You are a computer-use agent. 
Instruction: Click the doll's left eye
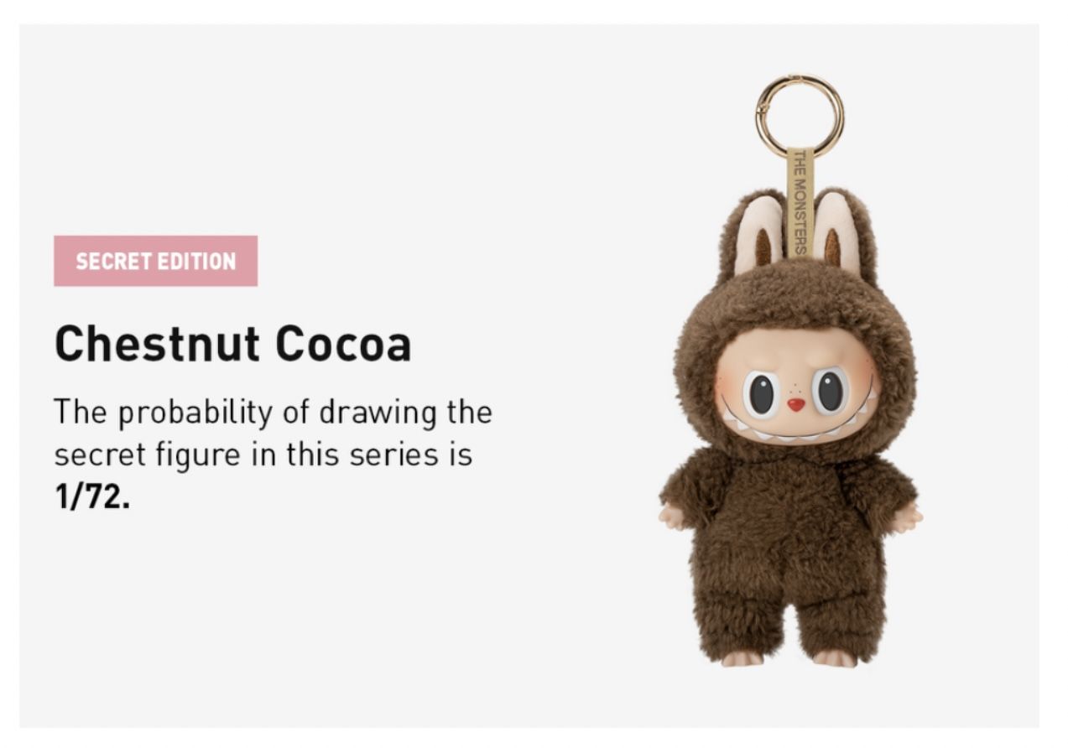pos(762,393)
